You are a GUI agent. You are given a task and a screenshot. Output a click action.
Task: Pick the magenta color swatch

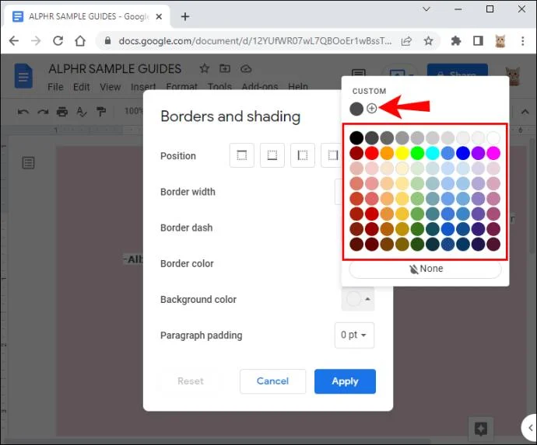(x=493, y=153)
